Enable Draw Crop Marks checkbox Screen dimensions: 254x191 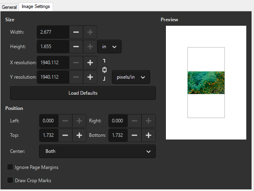[10, 181]
